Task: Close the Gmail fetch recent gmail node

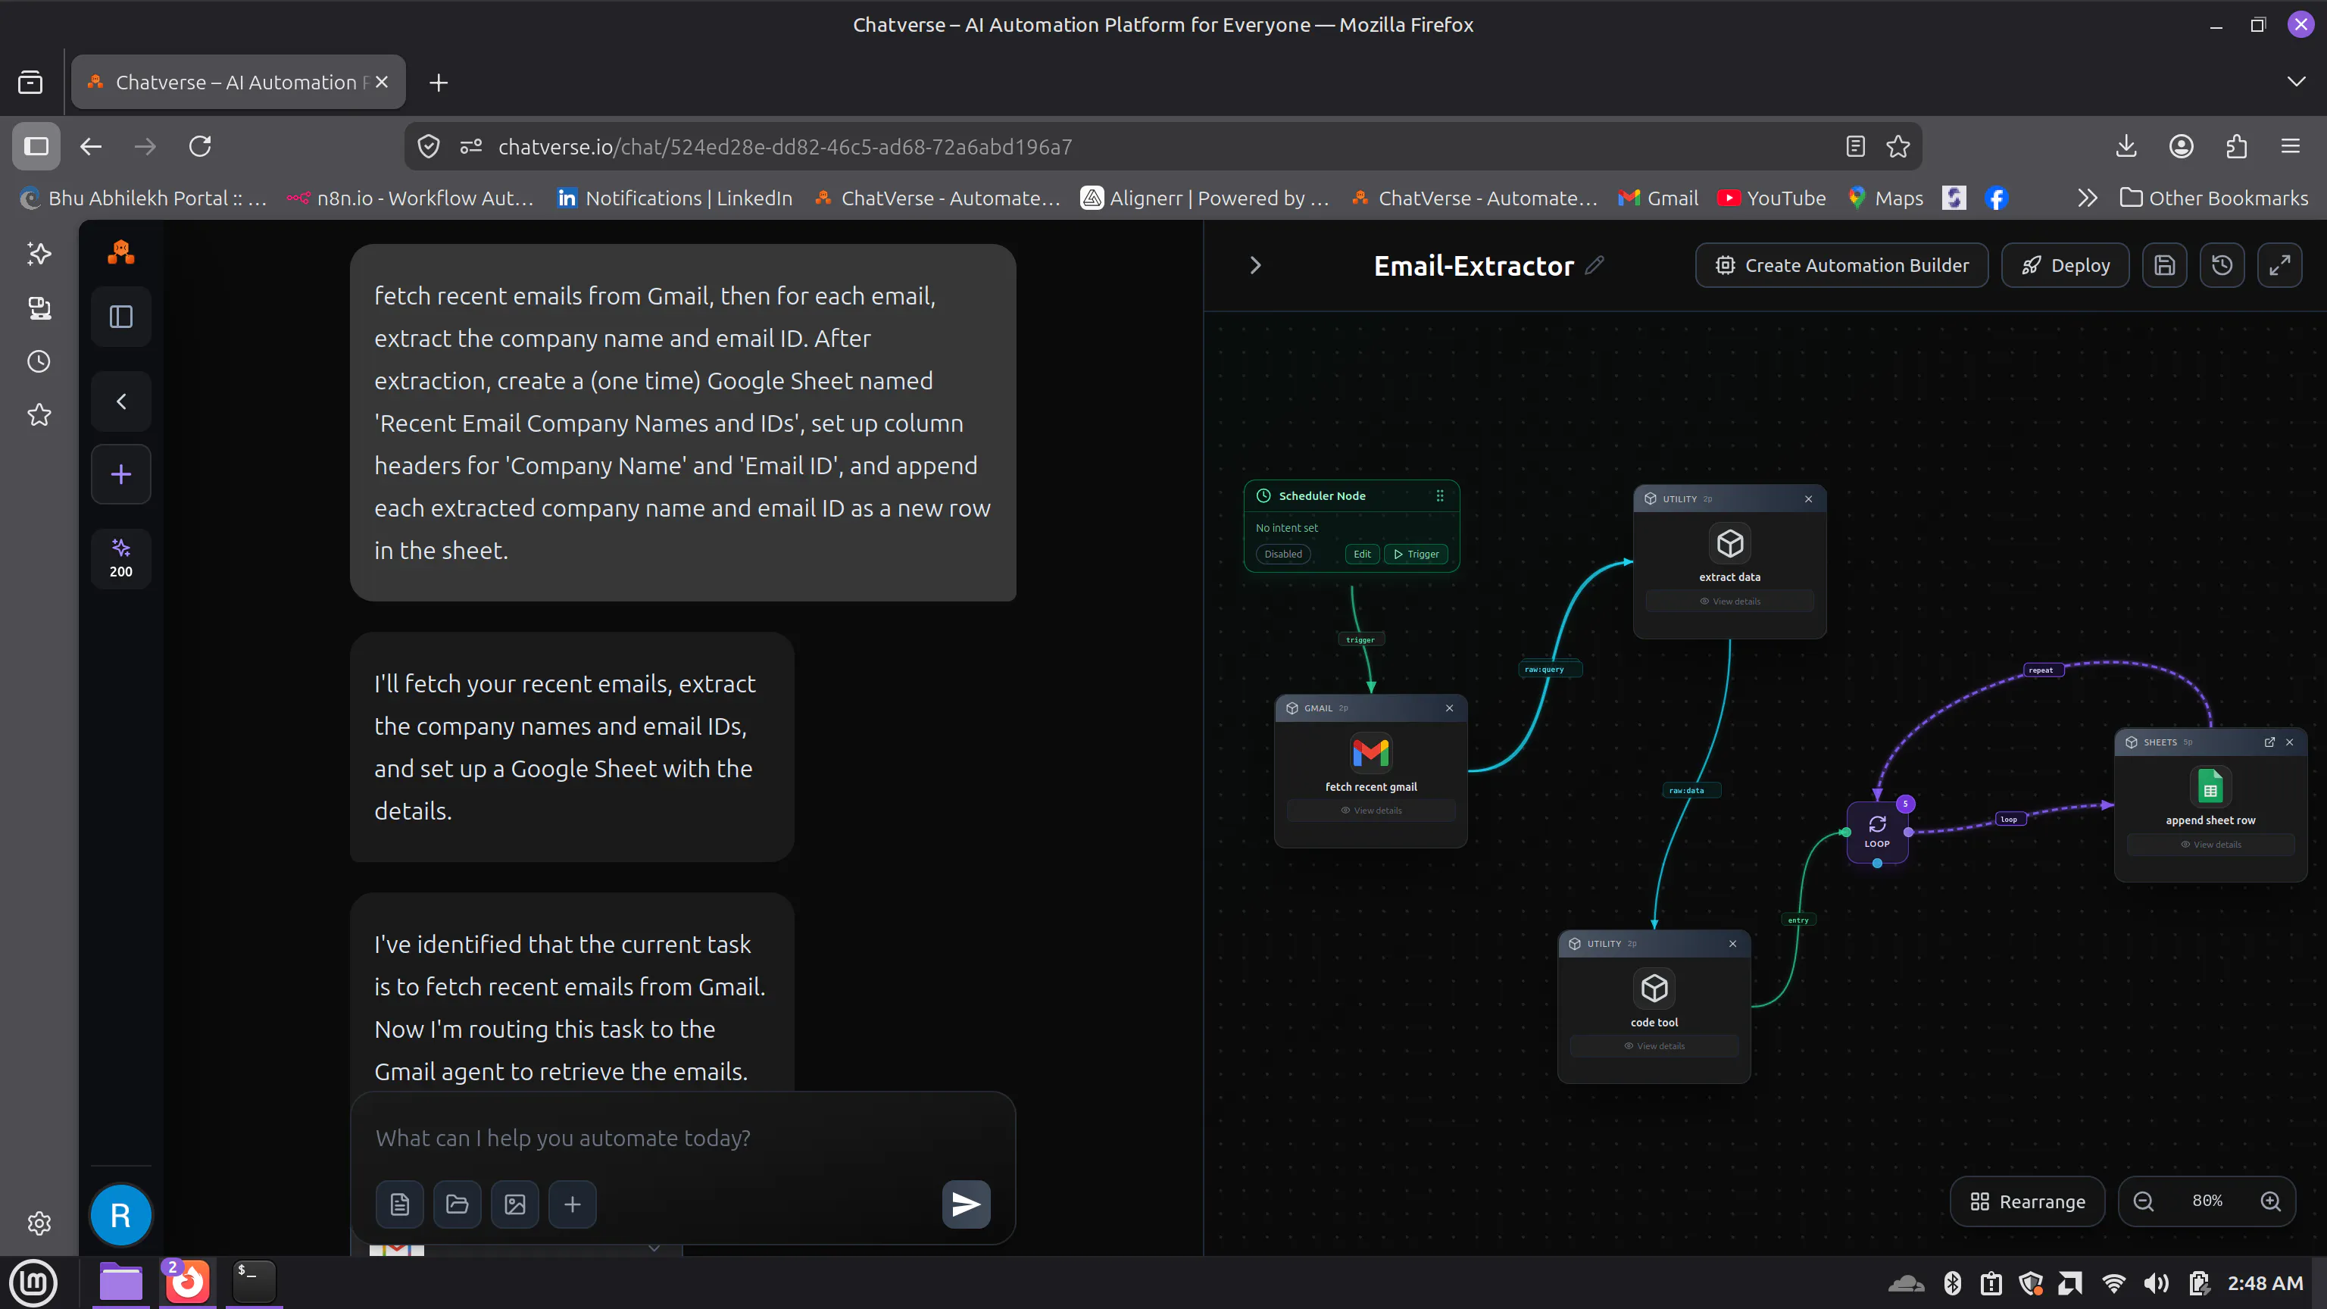Action: tap(1450, 708)
